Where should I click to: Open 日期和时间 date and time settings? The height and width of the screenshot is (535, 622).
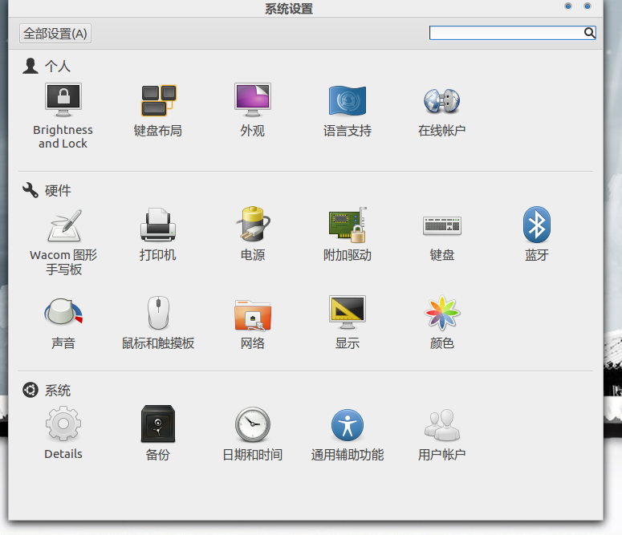[252, 433]
